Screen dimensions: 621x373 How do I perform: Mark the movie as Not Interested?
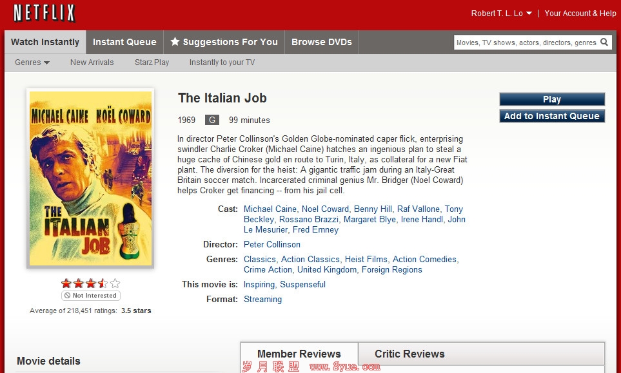click(91, 296)
